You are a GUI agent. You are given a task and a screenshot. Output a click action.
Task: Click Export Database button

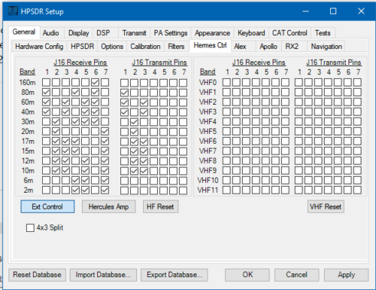[174, 275]
